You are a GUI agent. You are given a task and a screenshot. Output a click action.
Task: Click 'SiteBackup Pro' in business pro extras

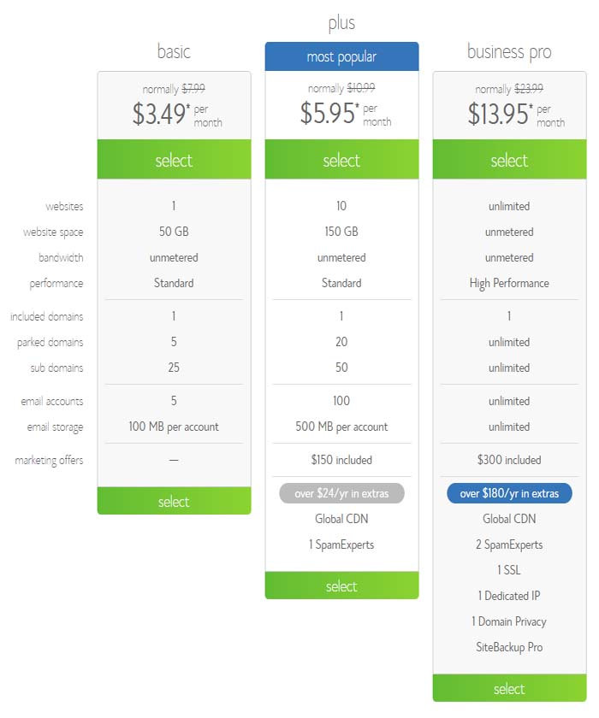click(x=509, y=647)
